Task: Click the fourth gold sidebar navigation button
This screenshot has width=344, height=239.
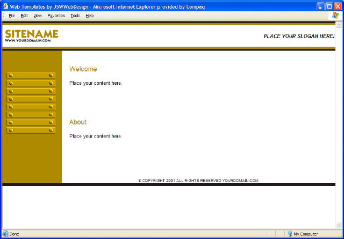Action: pyautogui.click(x=31, y=99)
